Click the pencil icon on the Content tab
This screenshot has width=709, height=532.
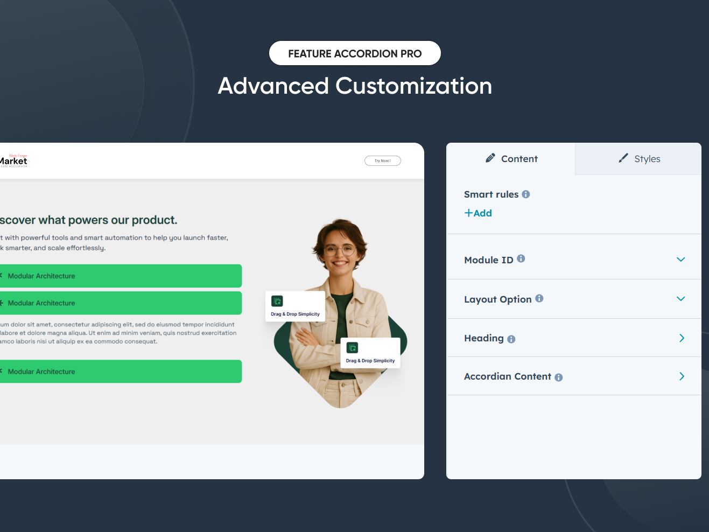(x=490, y=158)
